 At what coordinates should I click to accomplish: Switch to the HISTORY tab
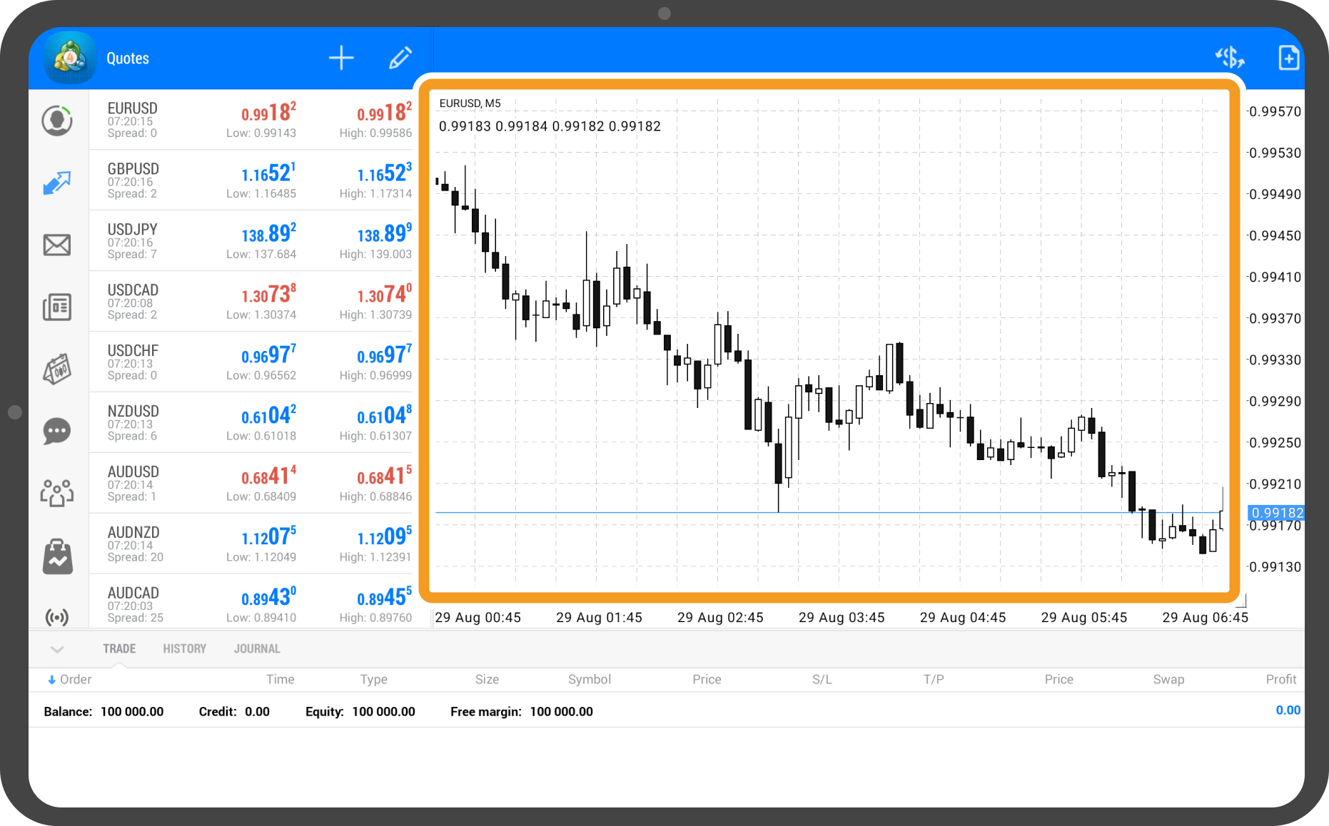tap(184, 648)
